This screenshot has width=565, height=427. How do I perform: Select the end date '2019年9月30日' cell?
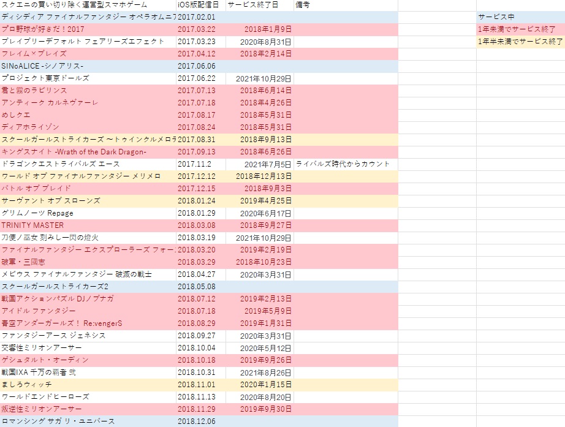pyautogui.click(x=260, y=409)
